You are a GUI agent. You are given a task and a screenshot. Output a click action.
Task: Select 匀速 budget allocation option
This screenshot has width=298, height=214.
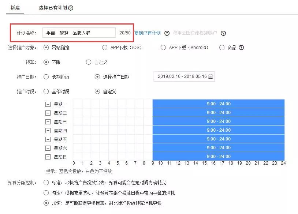(x=46, y=193)
